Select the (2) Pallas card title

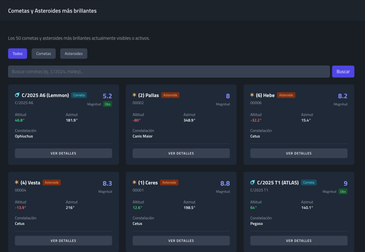(x=149, y=95)
